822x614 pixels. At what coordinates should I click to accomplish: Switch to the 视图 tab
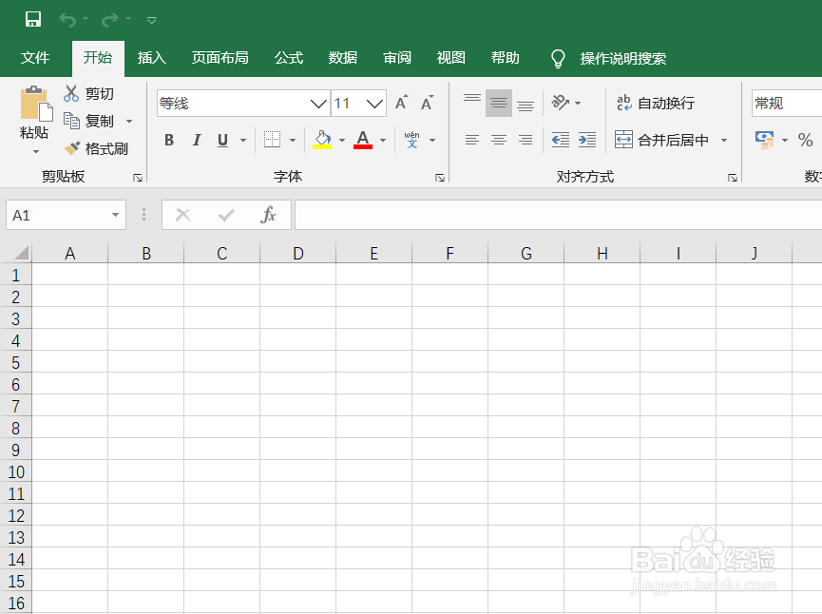pos(450,58)
